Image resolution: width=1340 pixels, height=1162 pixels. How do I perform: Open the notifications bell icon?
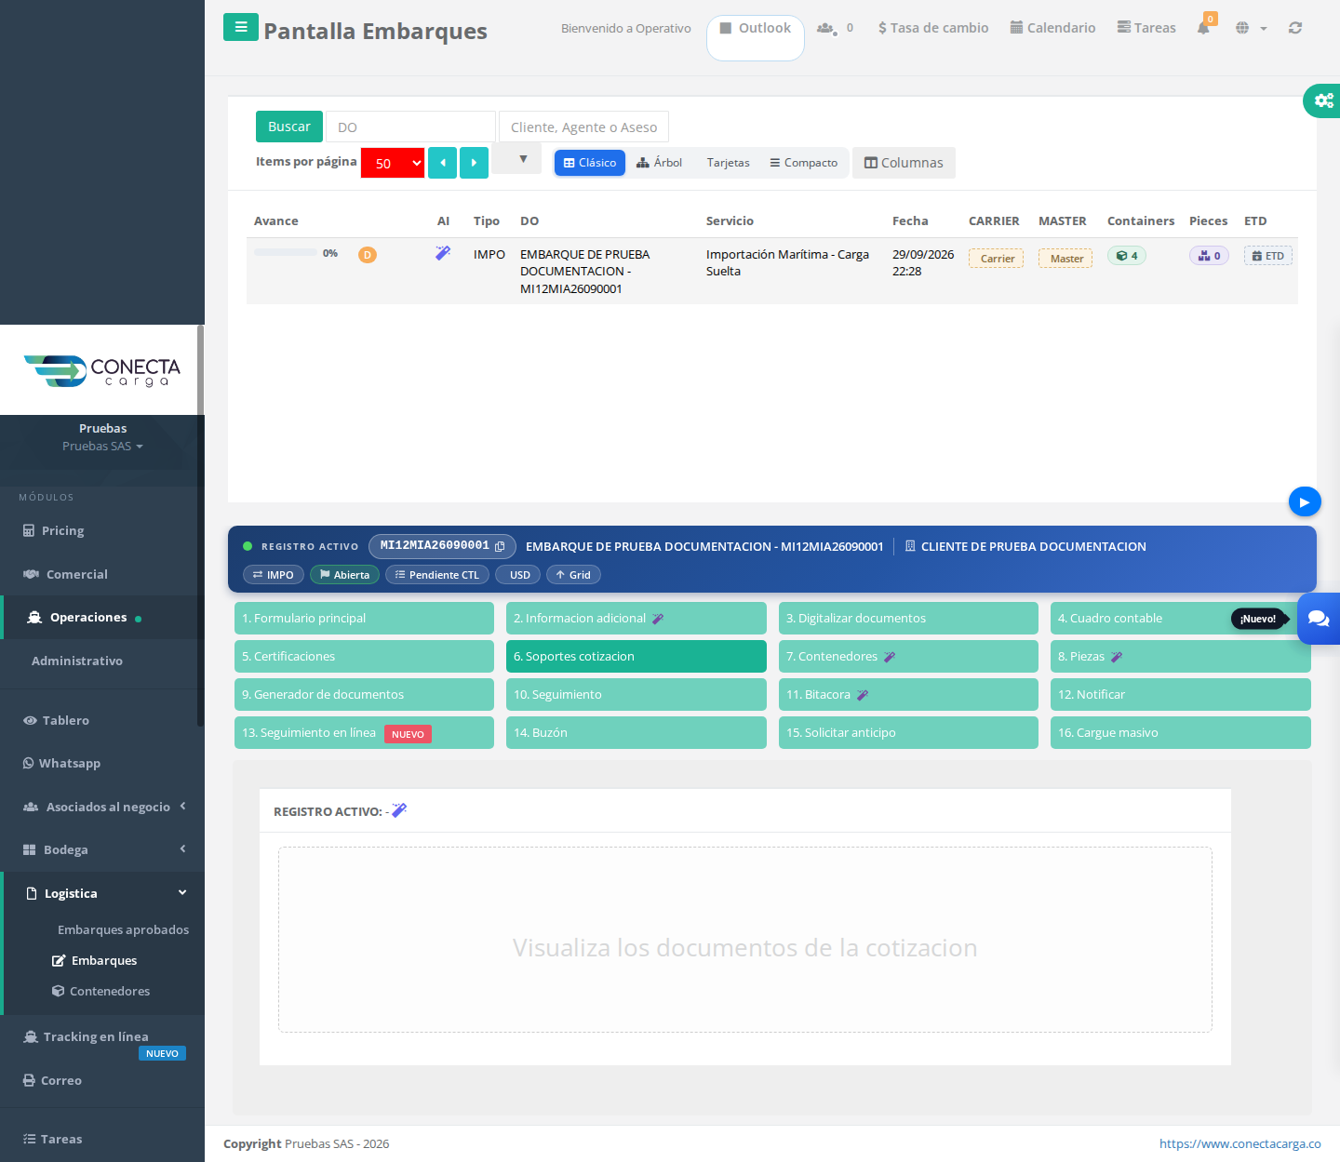tap(1203, 28)
